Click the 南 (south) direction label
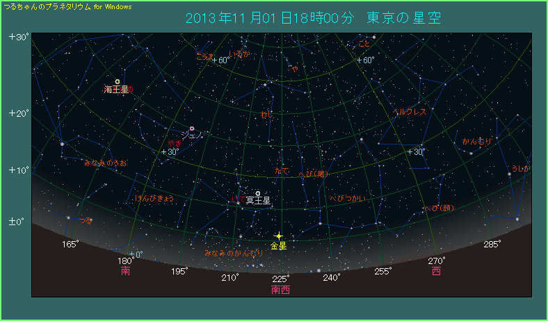Image resolution: width=548 pixels, height=321 pixels. click(125, 271)
